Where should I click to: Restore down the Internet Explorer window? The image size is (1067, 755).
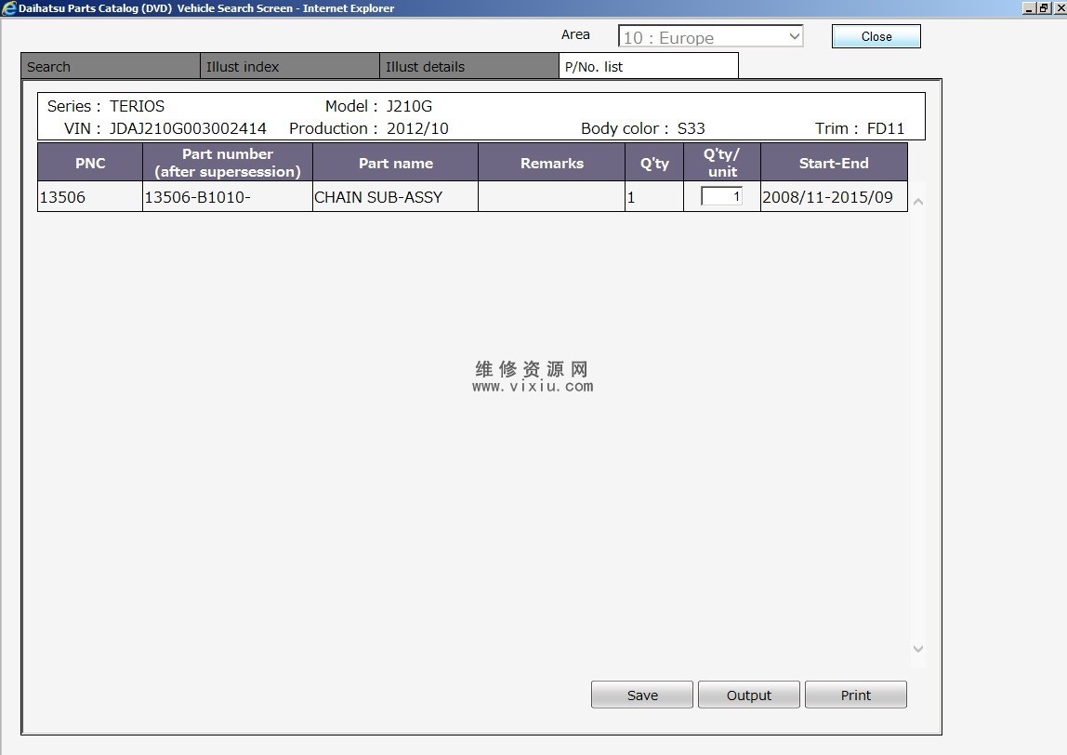[1043, 8]
